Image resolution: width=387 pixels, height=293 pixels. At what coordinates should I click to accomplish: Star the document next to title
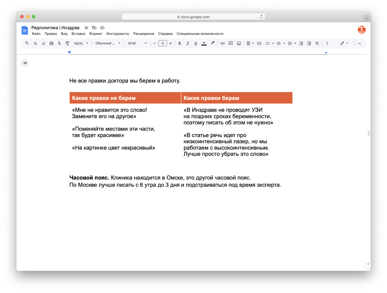click(86, 28)
